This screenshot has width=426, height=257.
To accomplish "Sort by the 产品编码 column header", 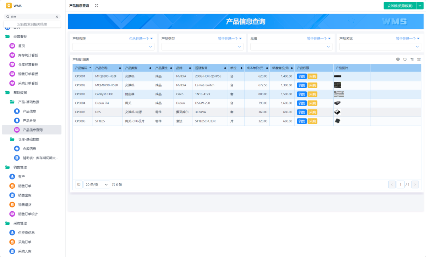I will [x=83, y=68].
